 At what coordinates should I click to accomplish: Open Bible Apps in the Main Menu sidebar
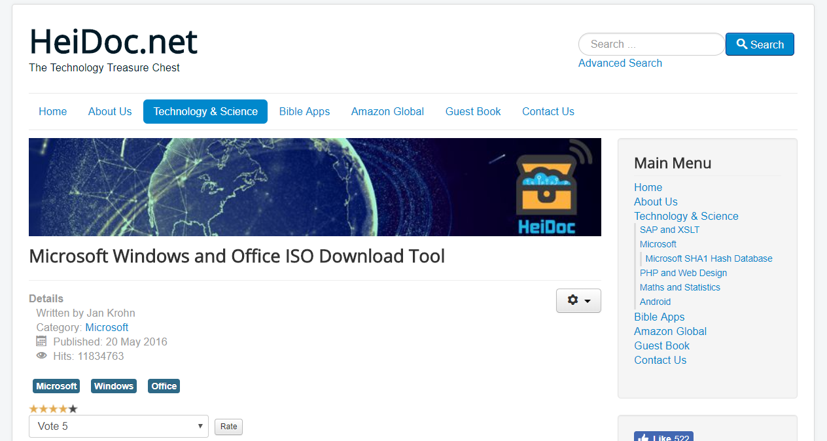[659, 317]
